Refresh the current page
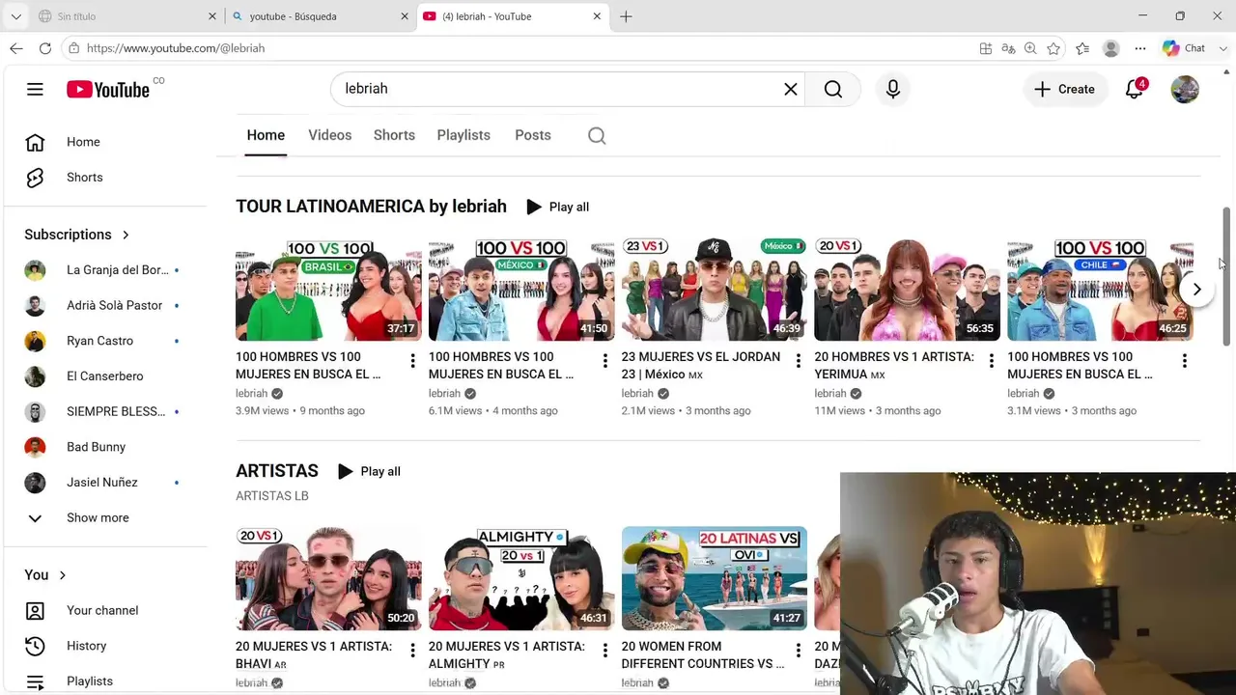 pos(45,48)
